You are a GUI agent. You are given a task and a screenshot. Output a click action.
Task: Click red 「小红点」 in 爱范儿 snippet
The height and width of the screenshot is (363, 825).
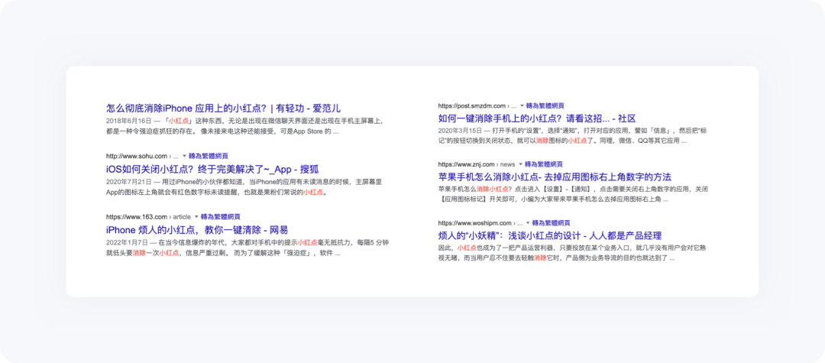tap(179, 121)
